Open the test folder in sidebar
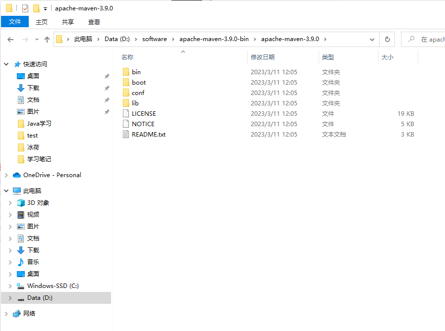This screenshot has width=445, height=331. [32, 136]
